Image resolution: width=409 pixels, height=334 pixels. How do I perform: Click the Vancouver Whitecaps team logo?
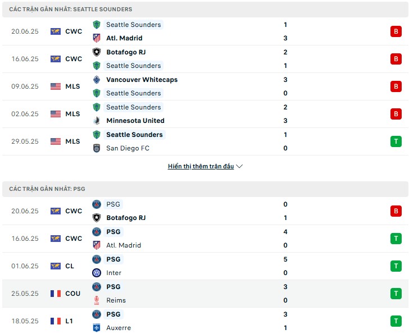[x=97, y=80]
